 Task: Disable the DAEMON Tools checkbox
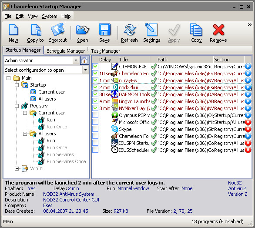click(x=95, y=94)
